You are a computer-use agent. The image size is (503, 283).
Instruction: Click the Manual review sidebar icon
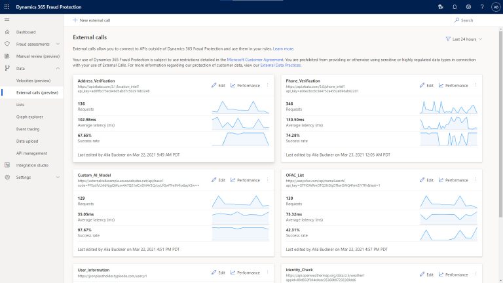click(x=7, y=56)
